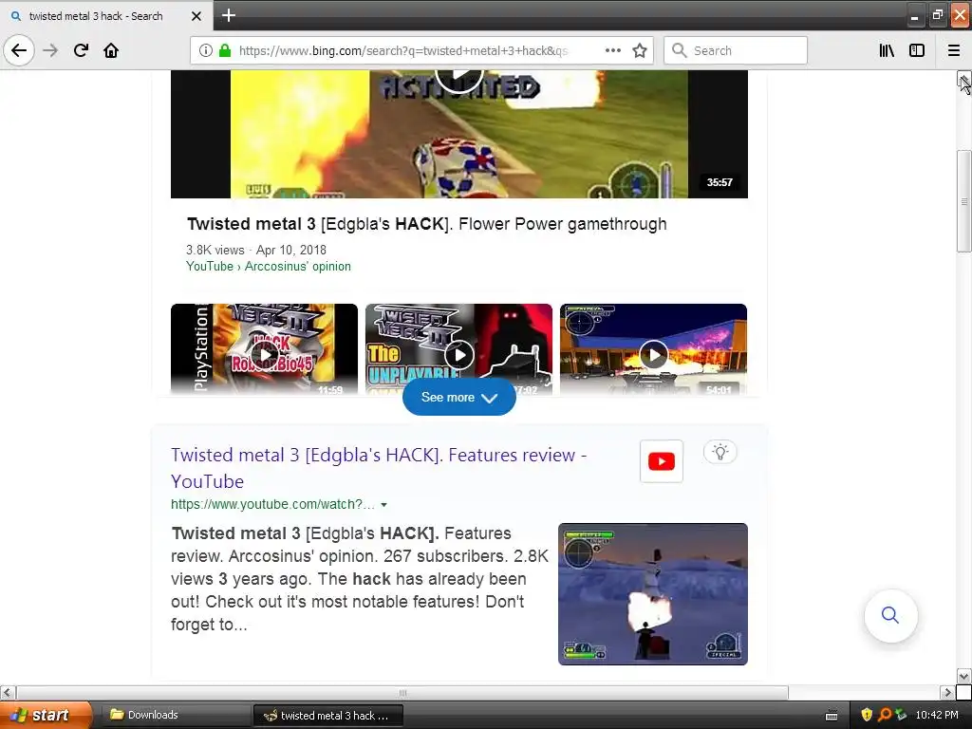Focus the browser Search box
The height and width of the screenshot is (729, 972).
736,50
